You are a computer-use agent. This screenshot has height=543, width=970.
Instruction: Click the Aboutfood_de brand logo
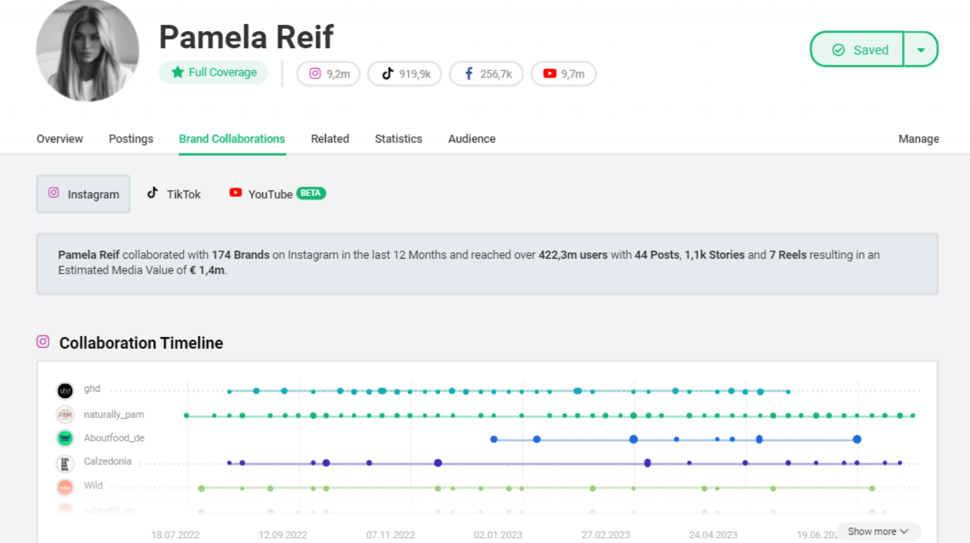pyautogui.click(x=65, y=438)
